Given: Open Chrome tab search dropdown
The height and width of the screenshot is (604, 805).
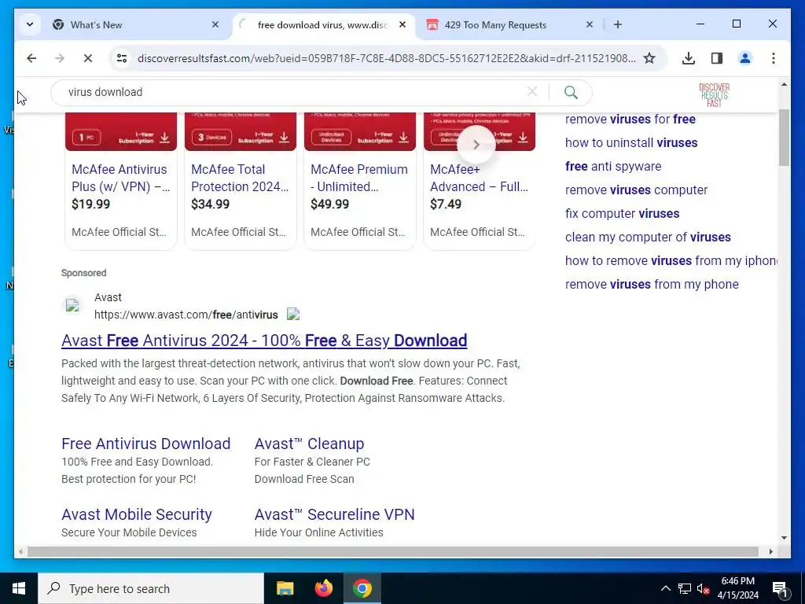Looking at the screenshot, I should [x=30, y=24].
